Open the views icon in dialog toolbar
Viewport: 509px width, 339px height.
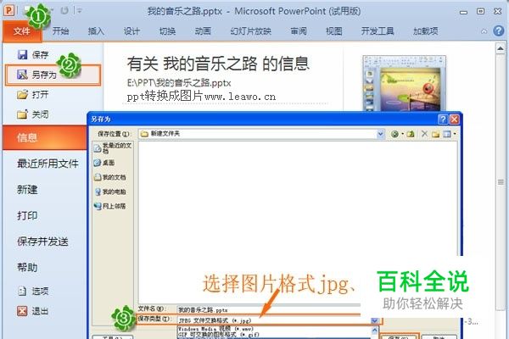(x=447, y=134)
